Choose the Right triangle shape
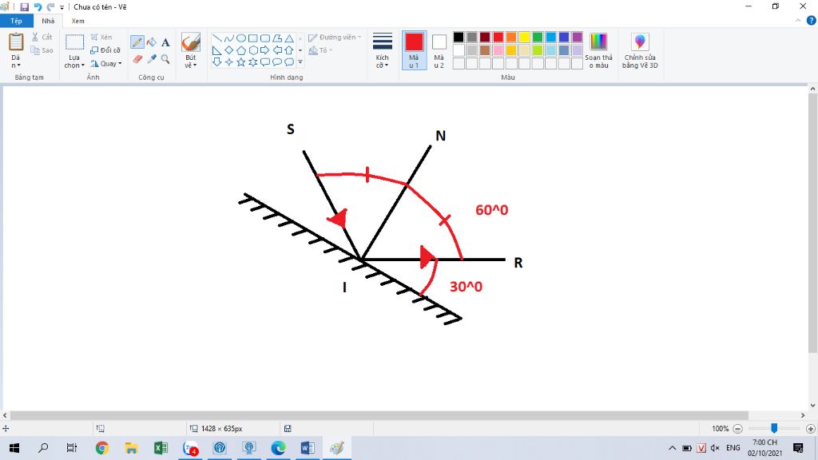The height and width of the screenshot is (460, 818). tap(217, 50)
